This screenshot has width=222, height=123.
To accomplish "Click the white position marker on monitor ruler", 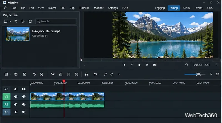I will (x=81, y=60).
